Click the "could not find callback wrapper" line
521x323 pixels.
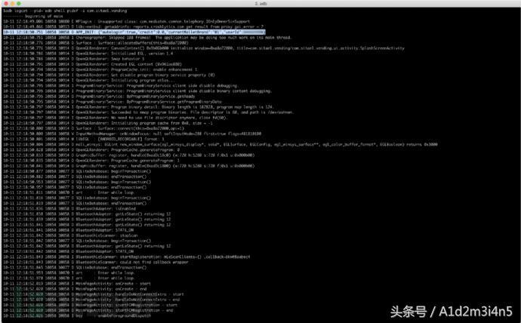tap(96, 263)
